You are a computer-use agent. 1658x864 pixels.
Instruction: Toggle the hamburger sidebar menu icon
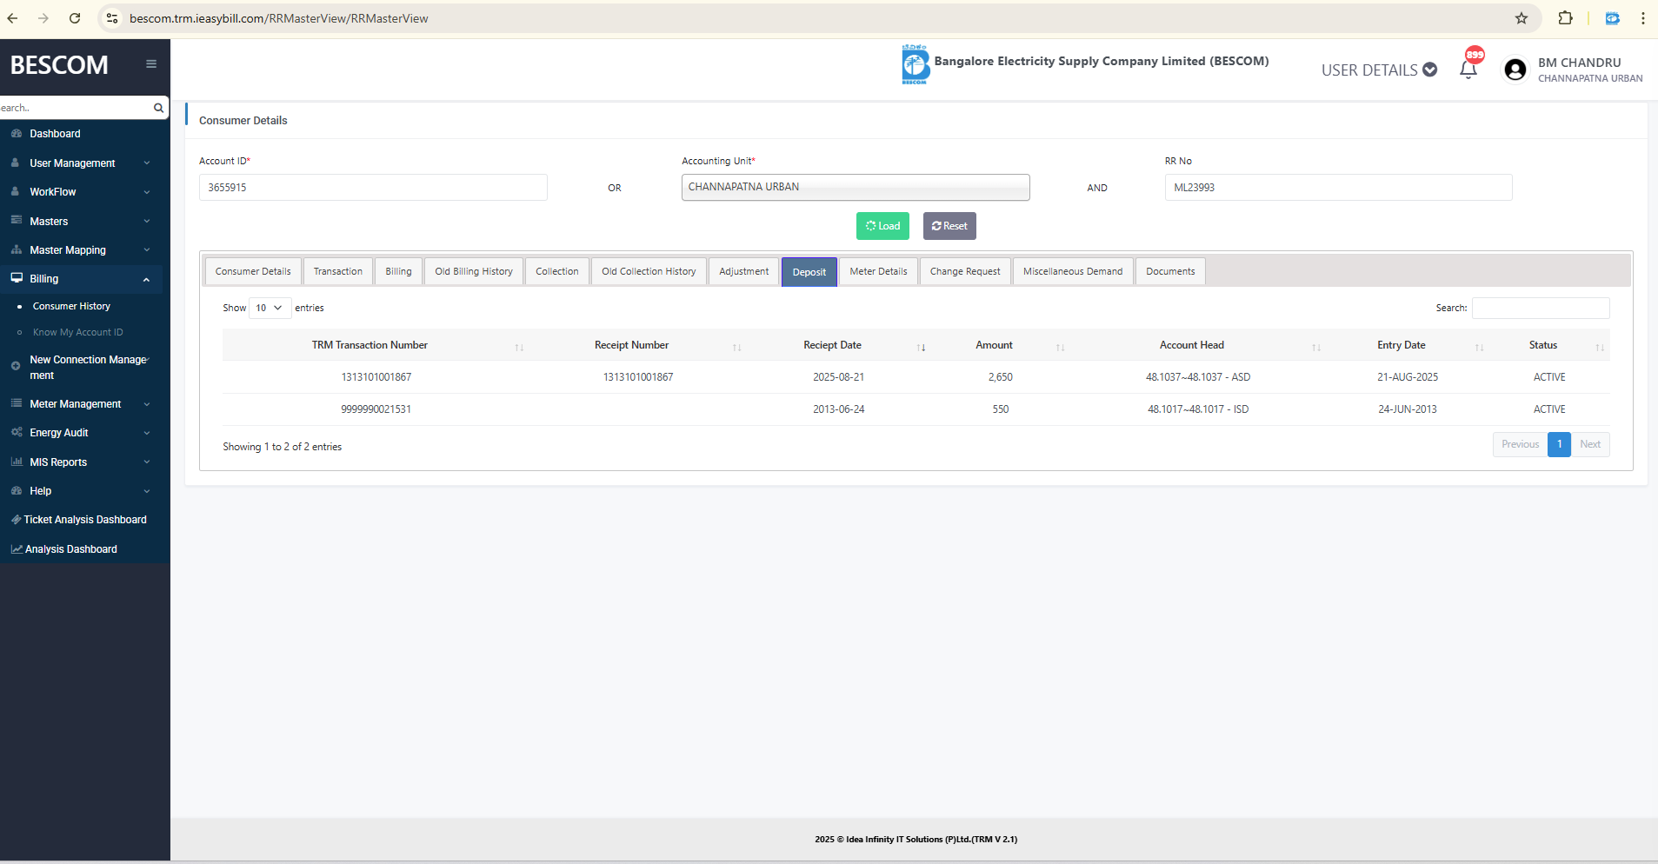[151, 64]
